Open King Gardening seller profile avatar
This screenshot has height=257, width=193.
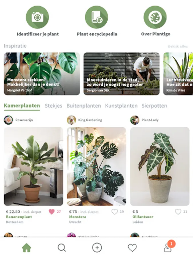(71, 120)
